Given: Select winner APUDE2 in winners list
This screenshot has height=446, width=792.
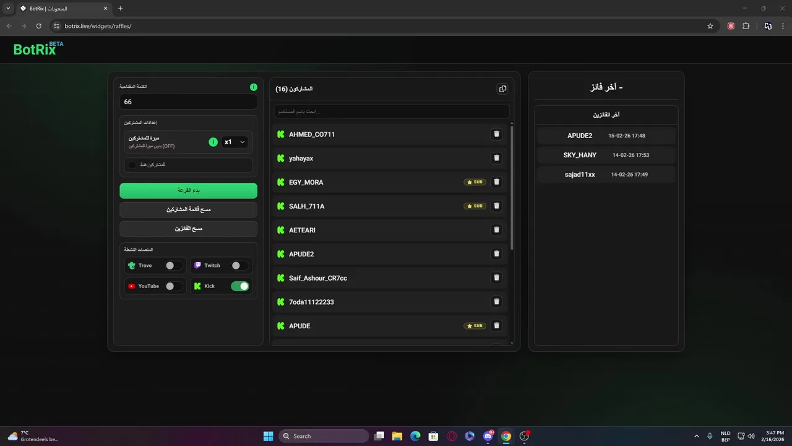Looking at the screenshot, I should point(606,136).
